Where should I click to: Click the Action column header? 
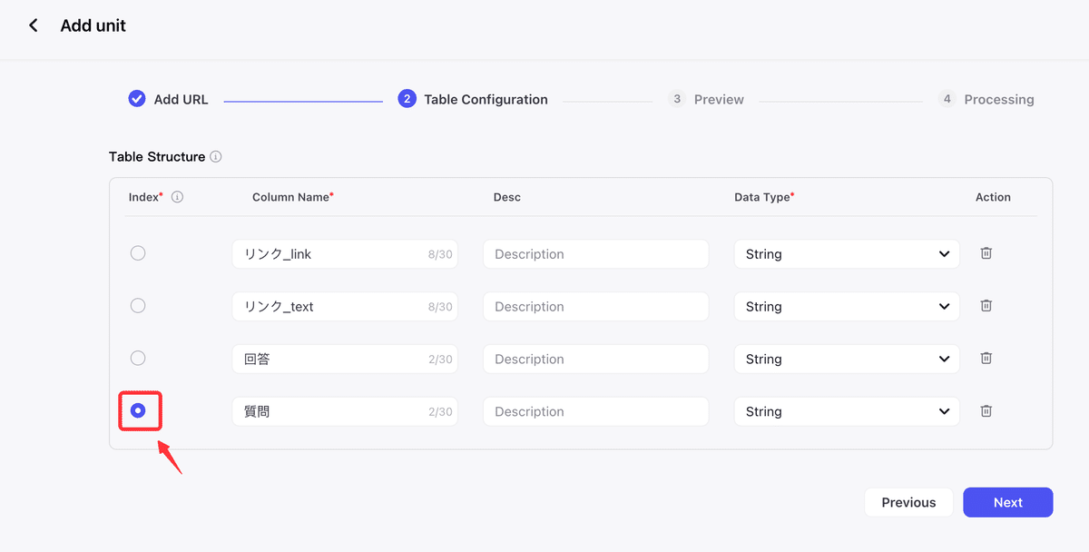[x=993, y=197]
